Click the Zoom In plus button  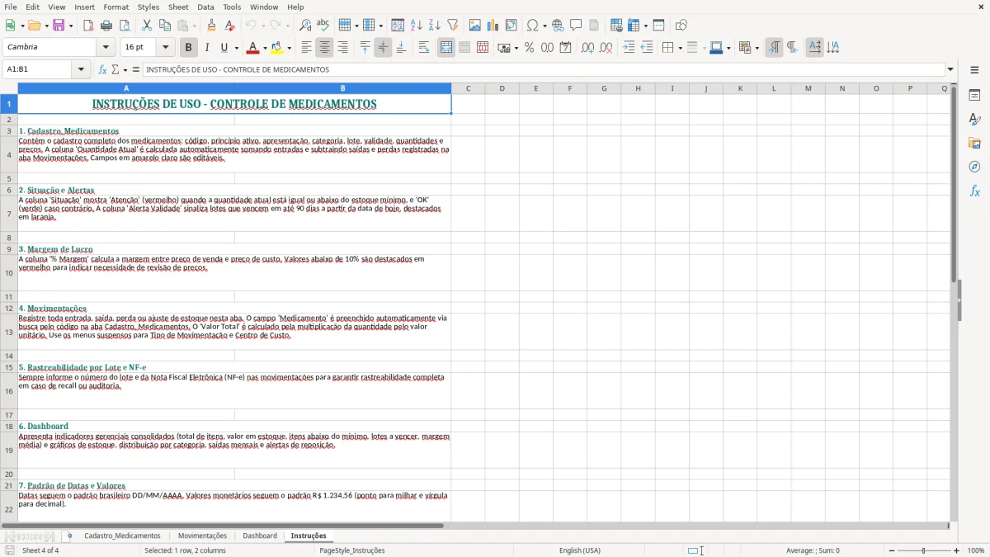click(x=957, y=550)
